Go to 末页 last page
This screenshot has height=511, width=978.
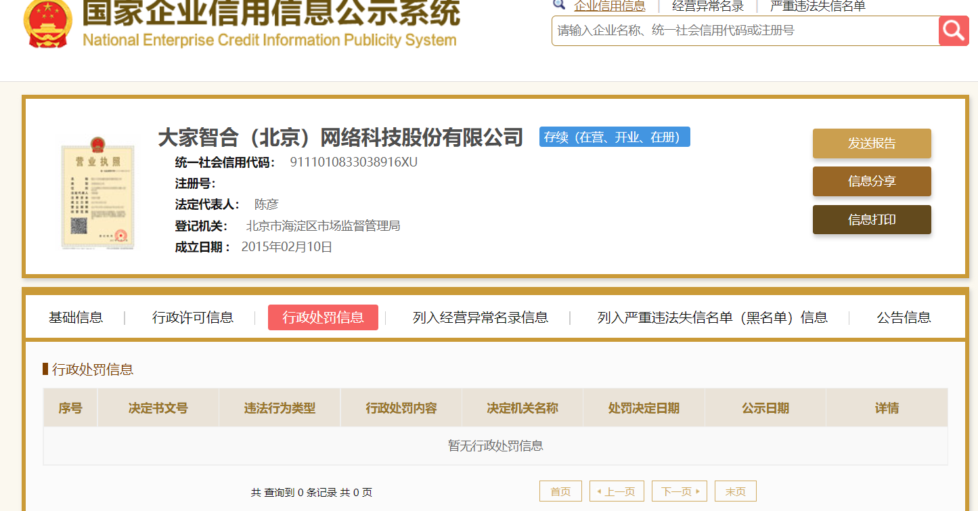click(736, 491)
